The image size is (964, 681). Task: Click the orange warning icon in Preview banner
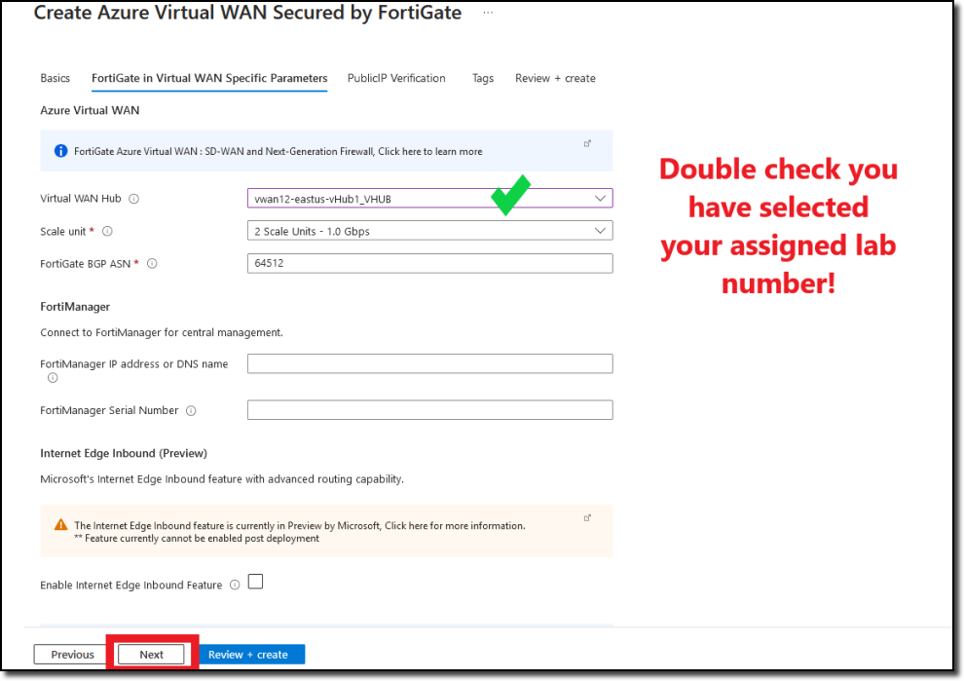point(61,525)
